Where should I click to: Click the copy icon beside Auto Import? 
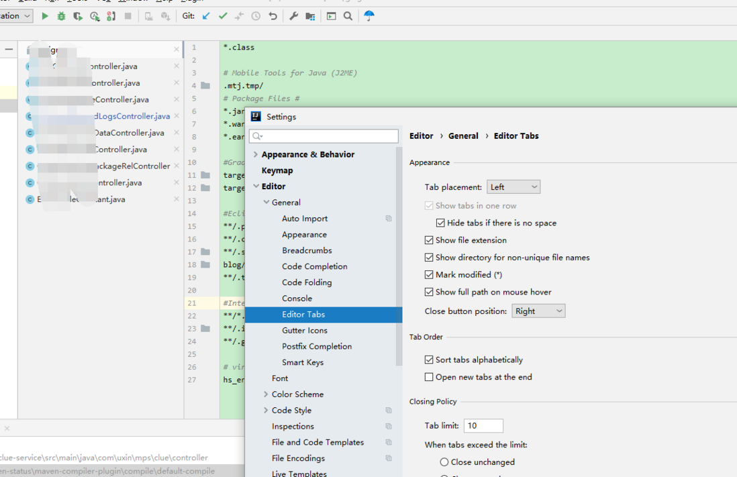(x=389, y=218)
